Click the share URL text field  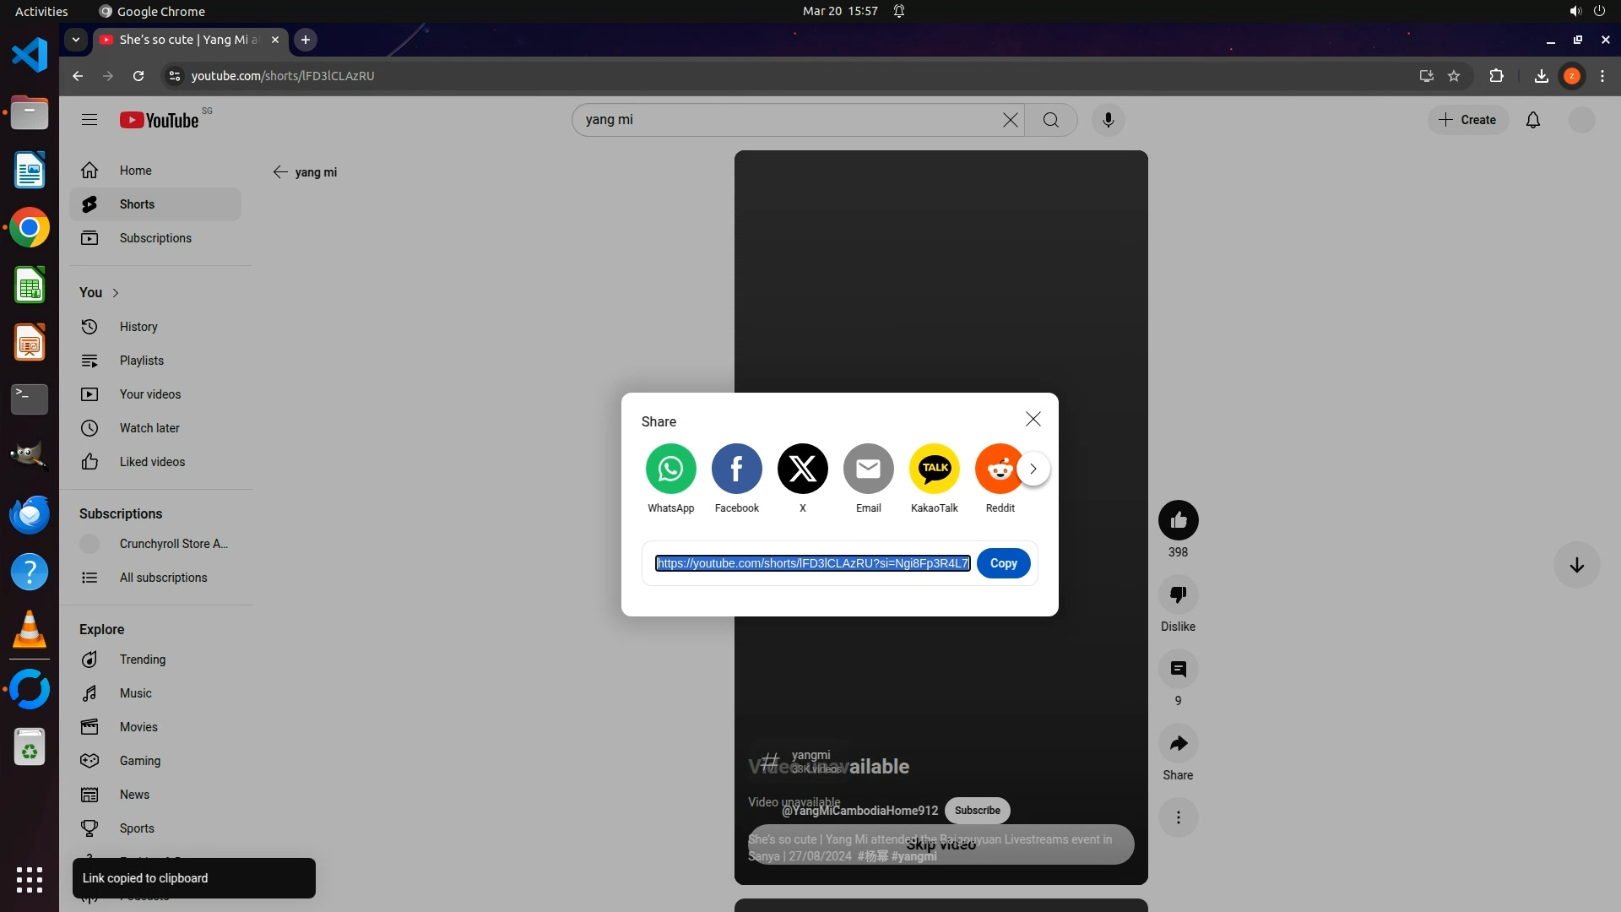click(x=812, y=563)
